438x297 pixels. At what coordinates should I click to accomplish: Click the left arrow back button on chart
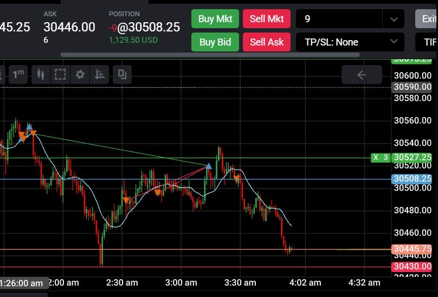[362, 75]
